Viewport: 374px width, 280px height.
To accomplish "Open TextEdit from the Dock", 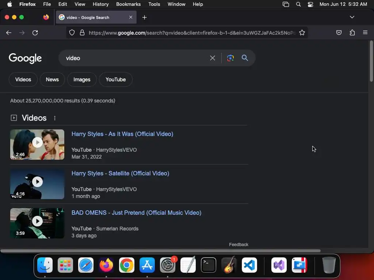I will [x=188, y=265].
